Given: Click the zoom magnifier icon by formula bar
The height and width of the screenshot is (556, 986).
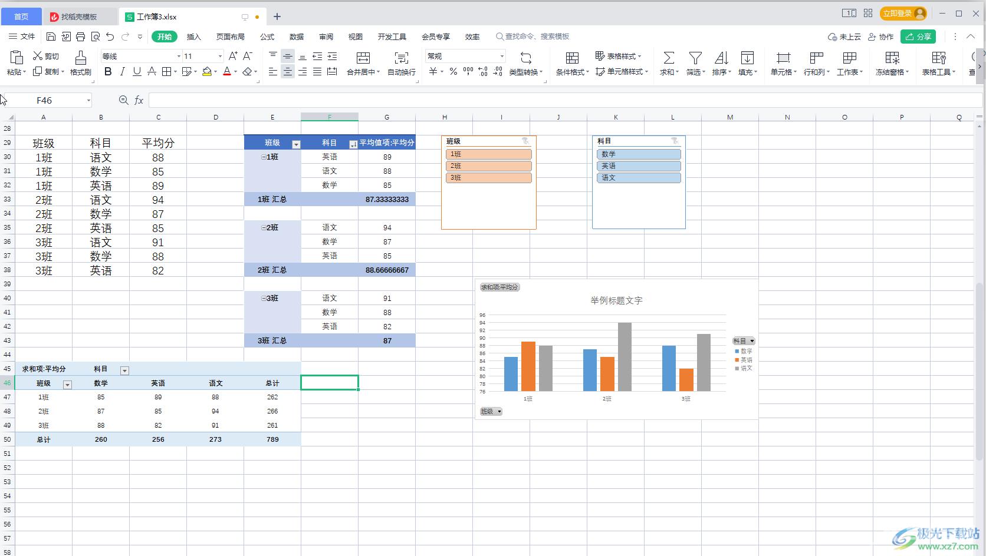Looking at the screenshot, I should [123, 100].
